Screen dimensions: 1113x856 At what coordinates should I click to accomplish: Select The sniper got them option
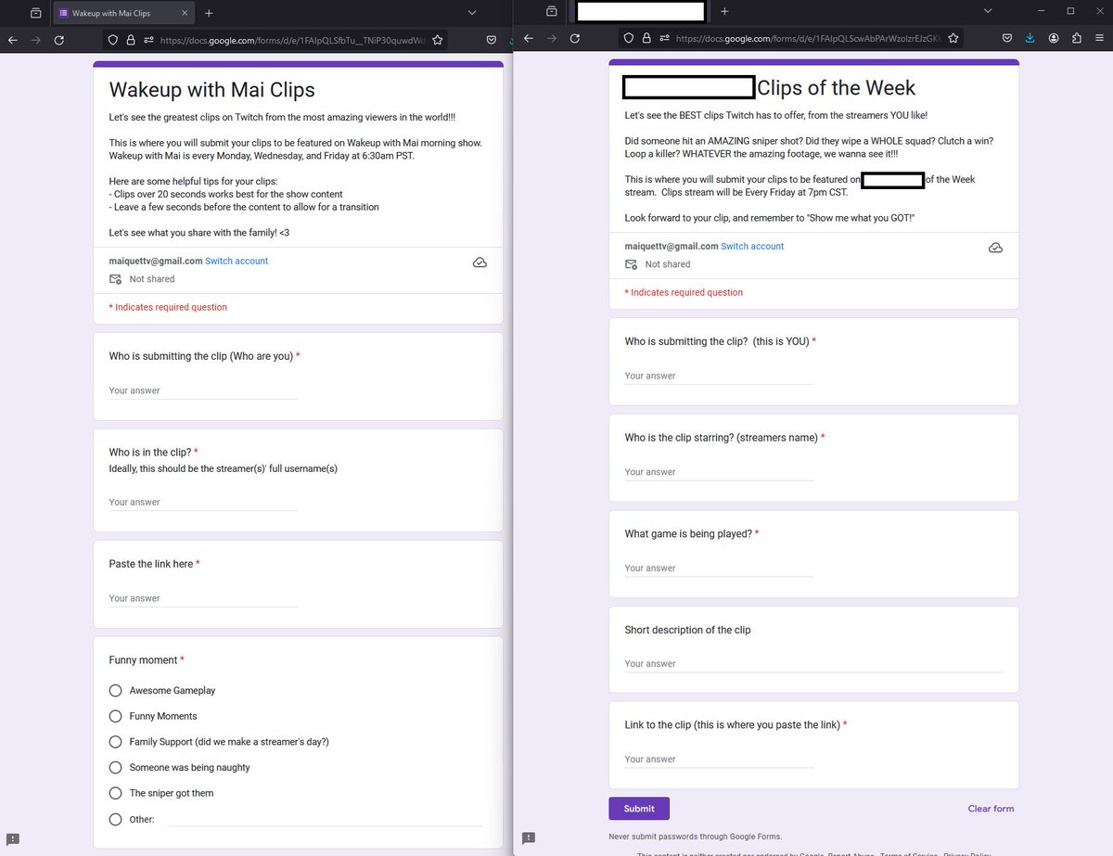click(x=115, y=793)
